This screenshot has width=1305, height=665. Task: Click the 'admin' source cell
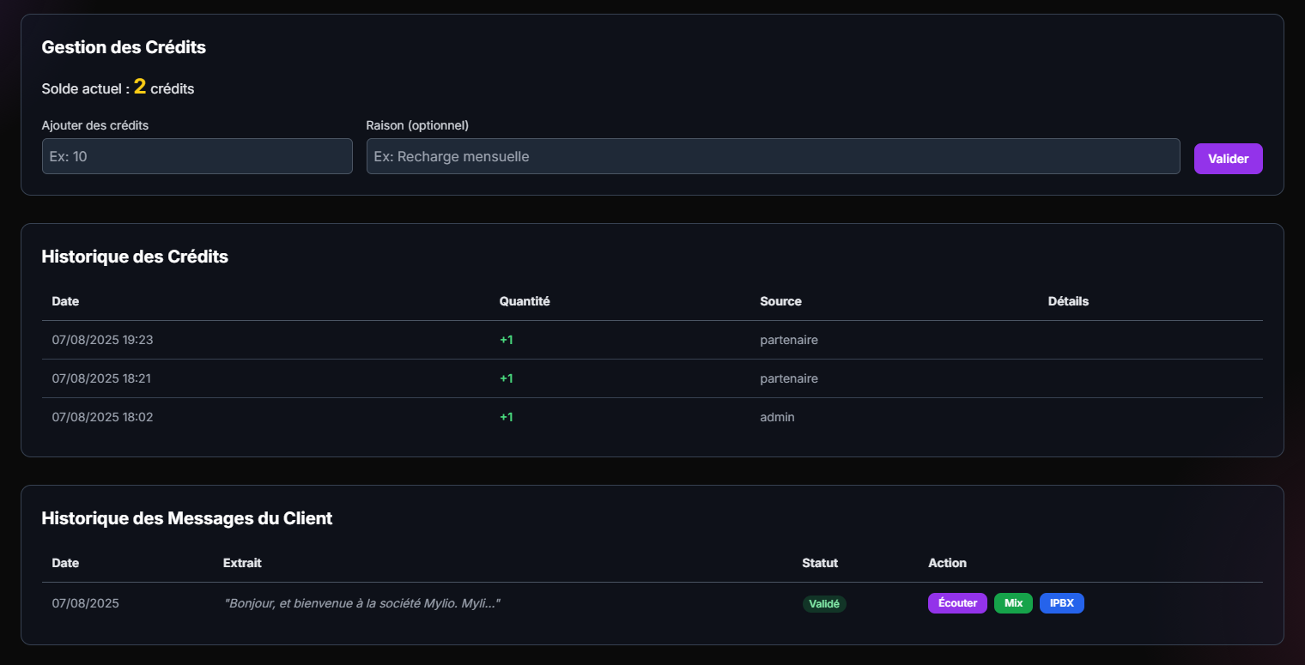tap(777, 417)
